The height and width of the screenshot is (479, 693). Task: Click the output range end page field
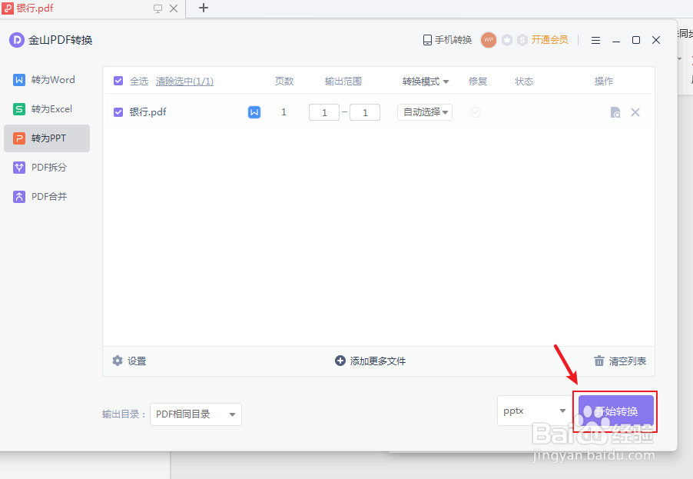pyautogui.click(x=365, y=112)
